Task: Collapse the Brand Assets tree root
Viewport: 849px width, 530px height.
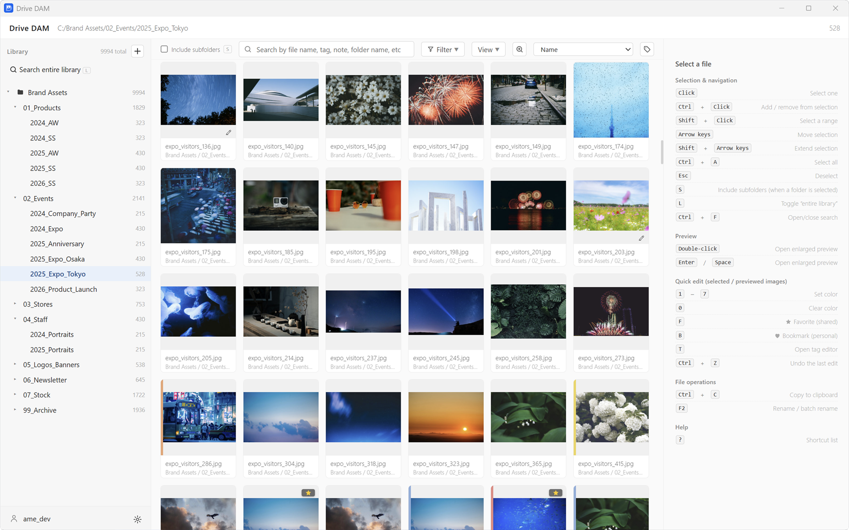Action: point(8,92)
